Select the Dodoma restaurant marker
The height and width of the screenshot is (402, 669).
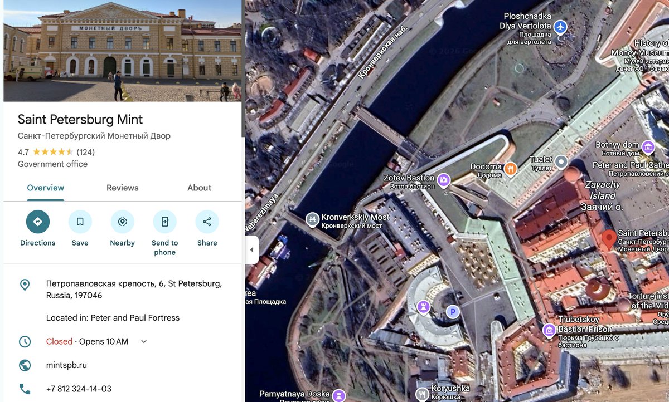click(510, 168)
